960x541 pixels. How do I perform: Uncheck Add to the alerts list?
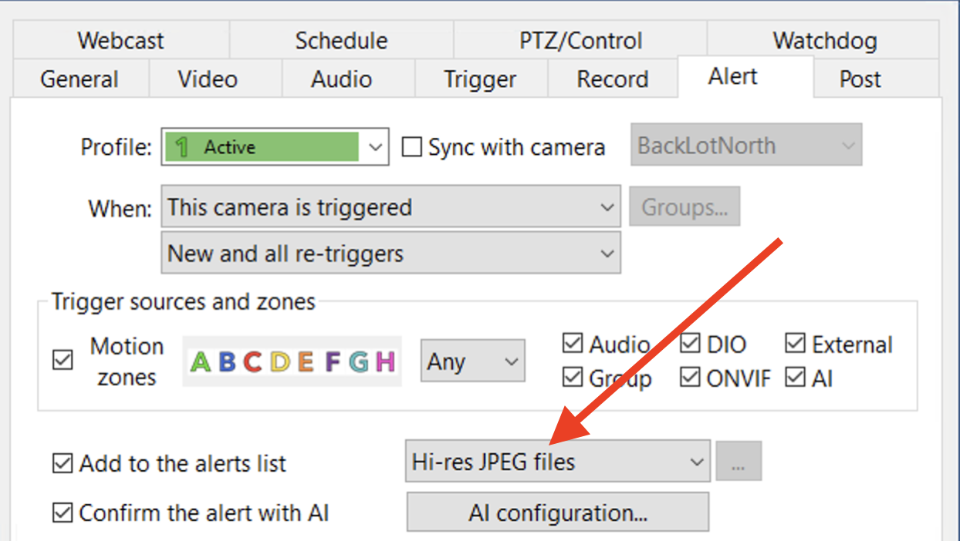click(x=63, y=464)
